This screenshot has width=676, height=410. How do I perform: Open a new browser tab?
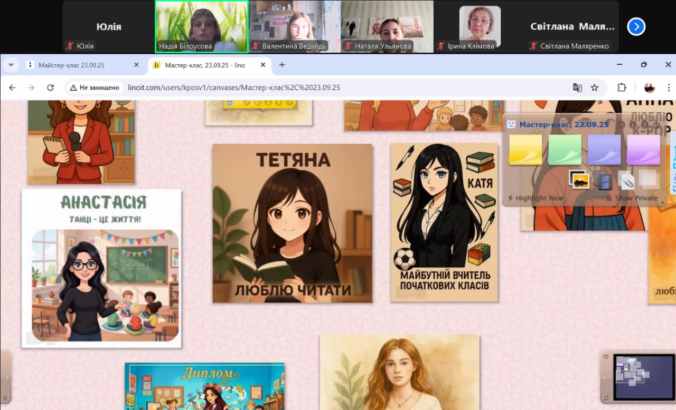coord(282,65)
